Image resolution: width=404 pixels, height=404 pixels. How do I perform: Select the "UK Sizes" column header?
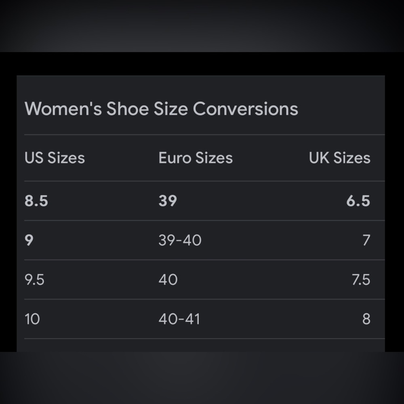(339, 158)
